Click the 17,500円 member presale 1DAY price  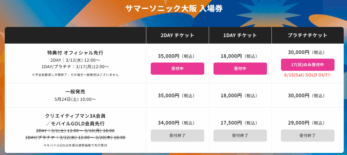(x=231, y=123)
